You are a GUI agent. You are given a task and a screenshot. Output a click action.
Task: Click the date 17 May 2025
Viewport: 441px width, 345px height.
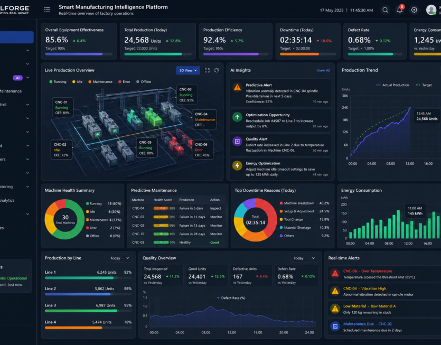click(x=332, y=10)
